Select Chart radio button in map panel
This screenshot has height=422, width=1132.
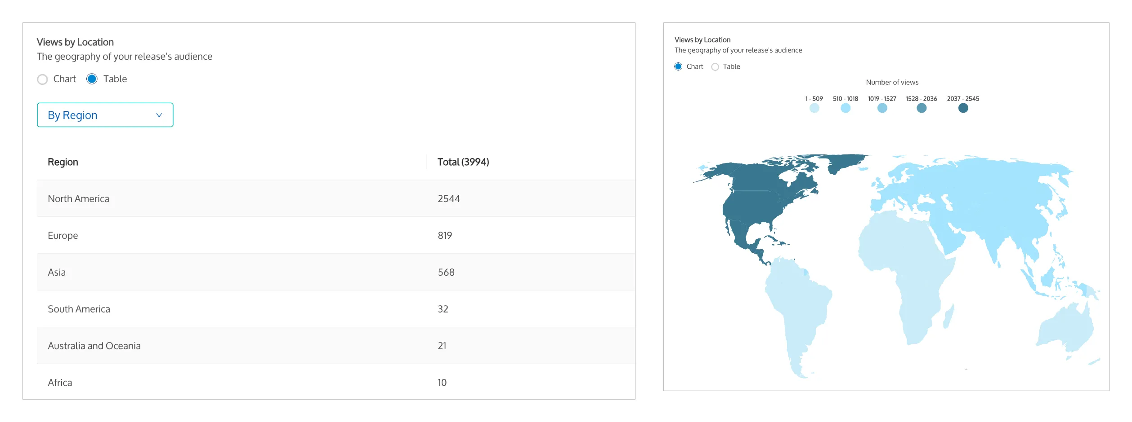click(x=678, y=66)
